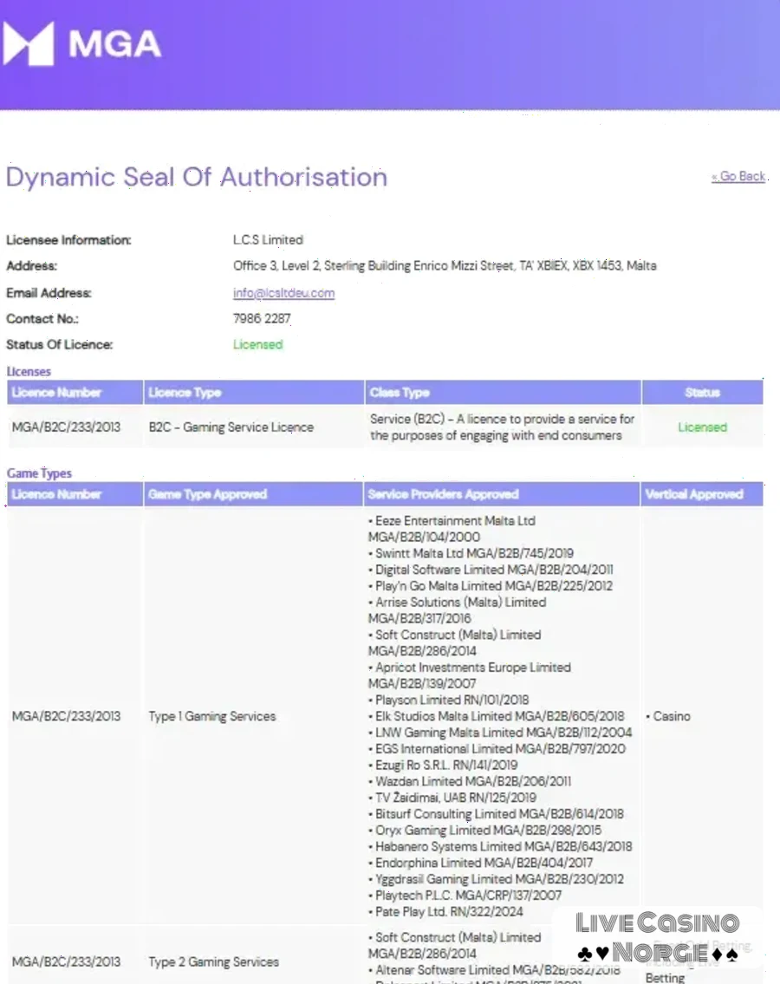The image size is (780, 984).
Task: Click Licensed status in the Licenses table row
Action: coord(702,427)
